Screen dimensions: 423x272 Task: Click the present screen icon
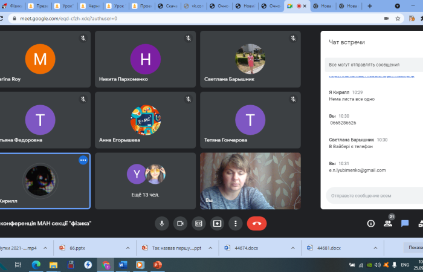tap(217, 223)
